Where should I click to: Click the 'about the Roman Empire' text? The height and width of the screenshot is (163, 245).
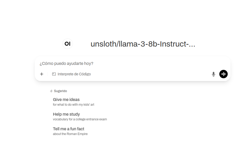(70, 134)
